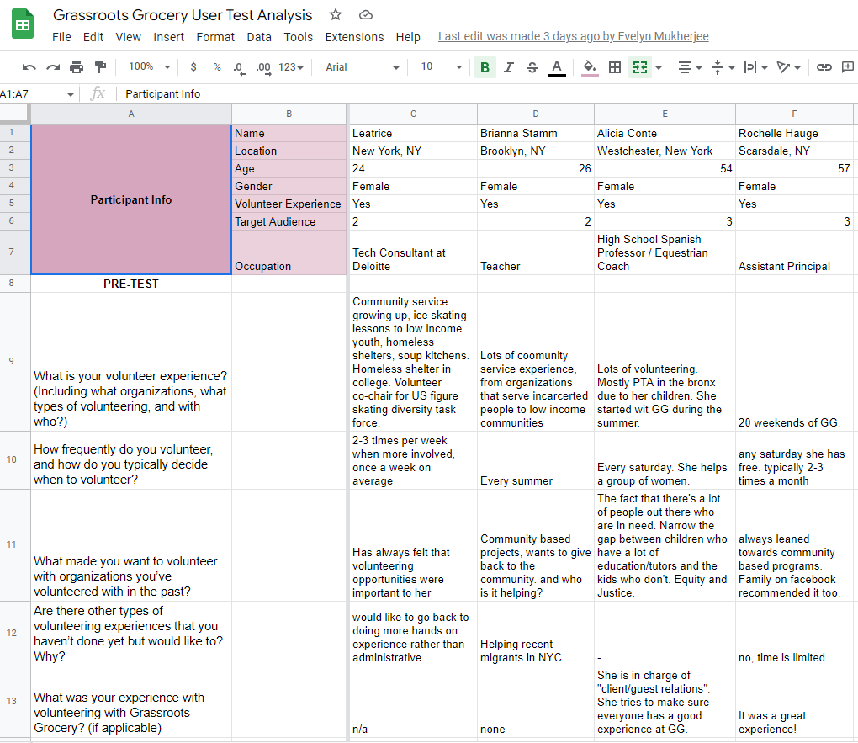
Task: Select the Every summer cell
Action: coord(536,460)
